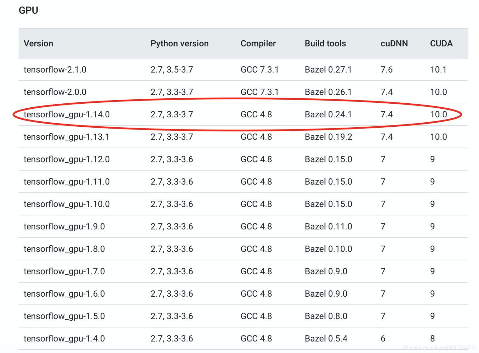Select the Compiler column header
This screenshot has width=479, height=353.
tap(258, 43)
